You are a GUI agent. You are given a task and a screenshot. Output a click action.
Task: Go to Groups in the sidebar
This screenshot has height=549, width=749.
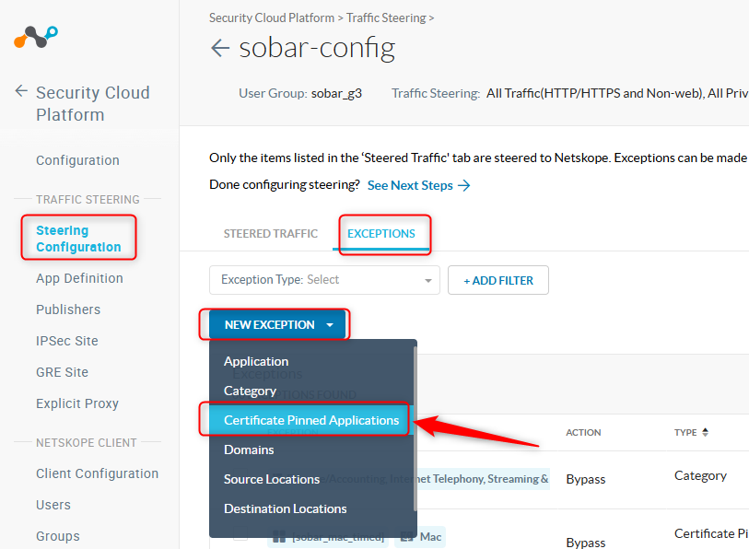coord(58,537)
